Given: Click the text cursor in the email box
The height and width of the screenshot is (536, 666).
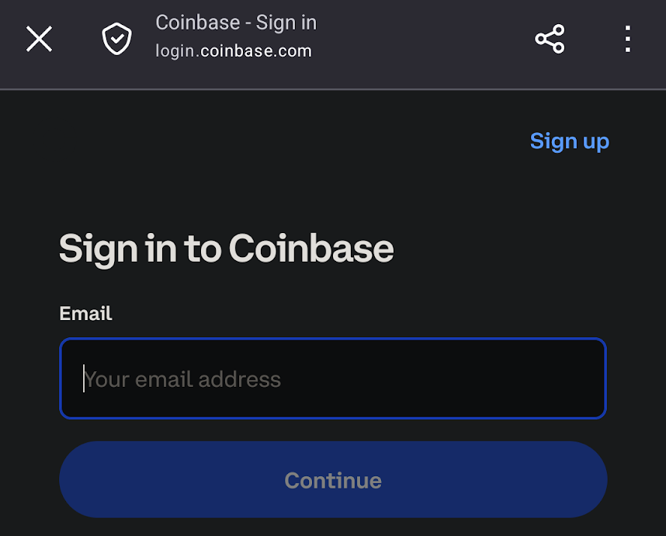Looking at the screenshot, I should 84,379.
